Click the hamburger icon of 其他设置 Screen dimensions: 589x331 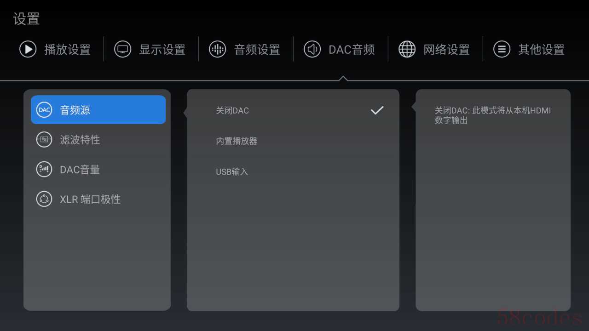click(502, 49)
